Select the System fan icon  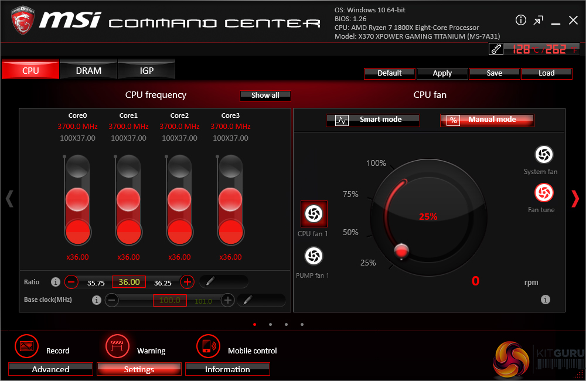(x=544, y=154)
